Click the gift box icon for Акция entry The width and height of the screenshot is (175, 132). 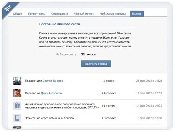[x=17, y=106]
